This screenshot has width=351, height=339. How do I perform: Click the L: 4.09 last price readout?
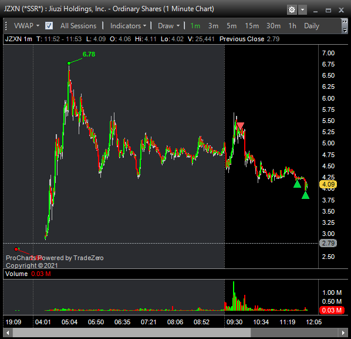96,39
